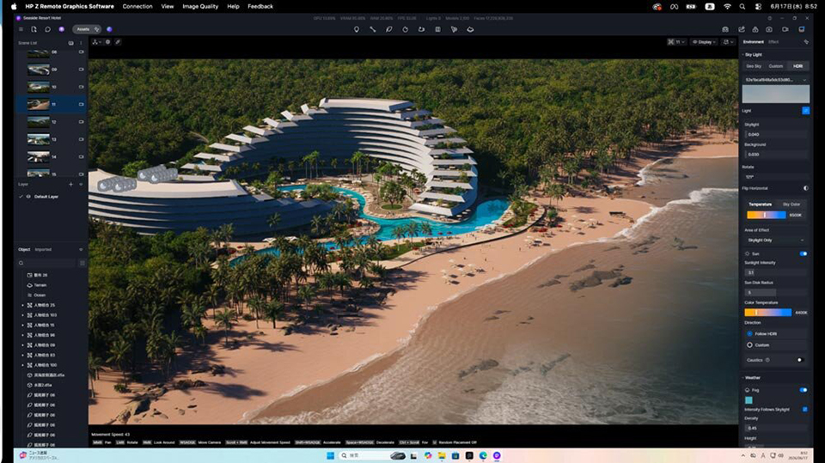Switch to the Imported tab in Object panel

pos(43,249)
